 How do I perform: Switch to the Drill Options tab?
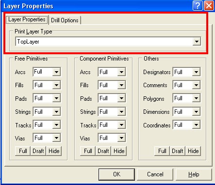point(65,20)
